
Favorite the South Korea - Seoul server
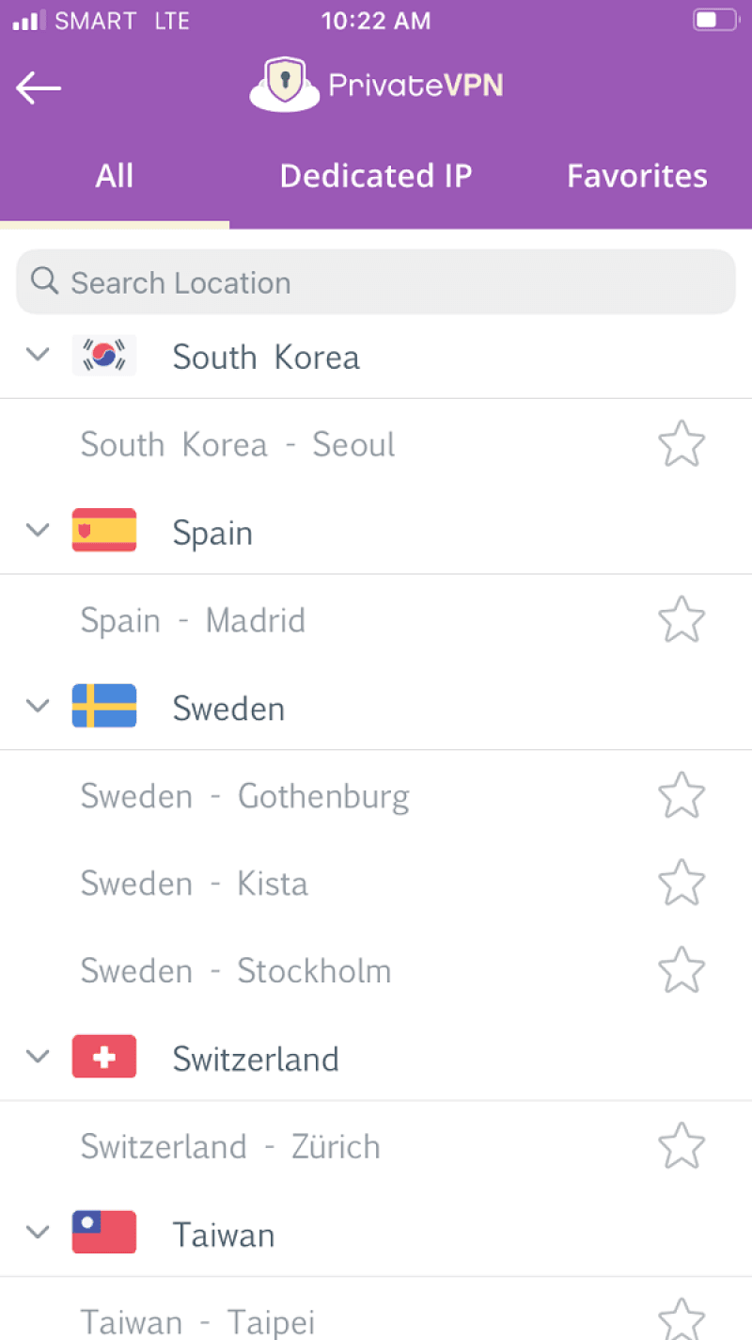click(x=681, y=444)
